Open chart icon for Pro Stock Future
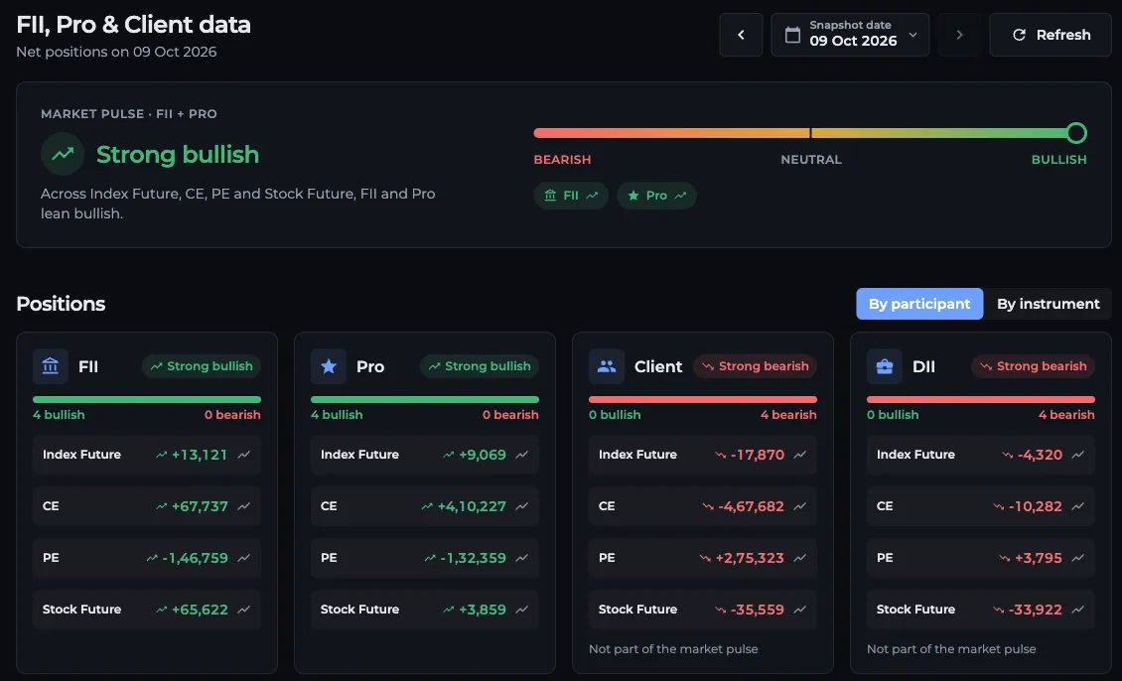1122x681 pixels. [x=521, y=610]
